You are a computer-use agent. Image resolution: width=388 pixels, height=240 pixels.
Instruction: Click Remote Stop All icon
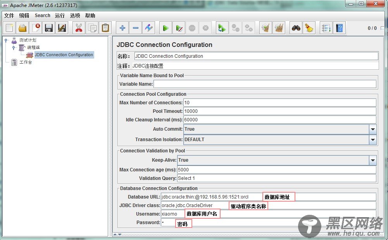[x=235, y=28]
